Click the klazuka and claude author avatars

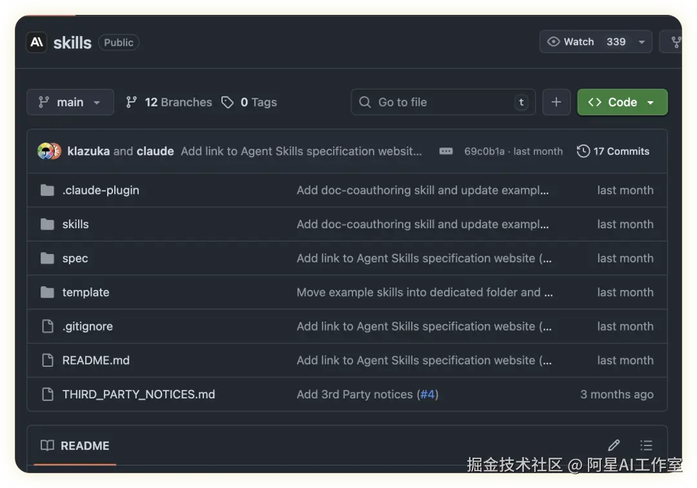(49, 151)
